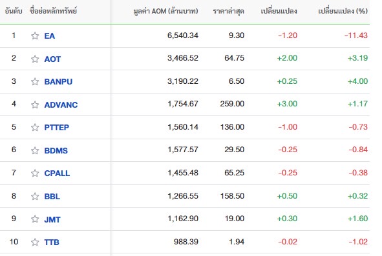Toggle favorite star for AOT
382x256 pixels.
pyautogui.click(x=35, y=59)
